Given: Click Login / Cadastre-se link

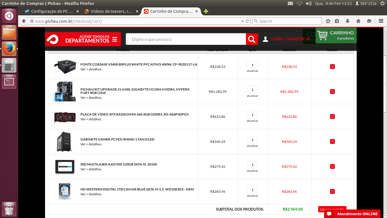Looking at the screenshot, I should click(x=290, y=39).
